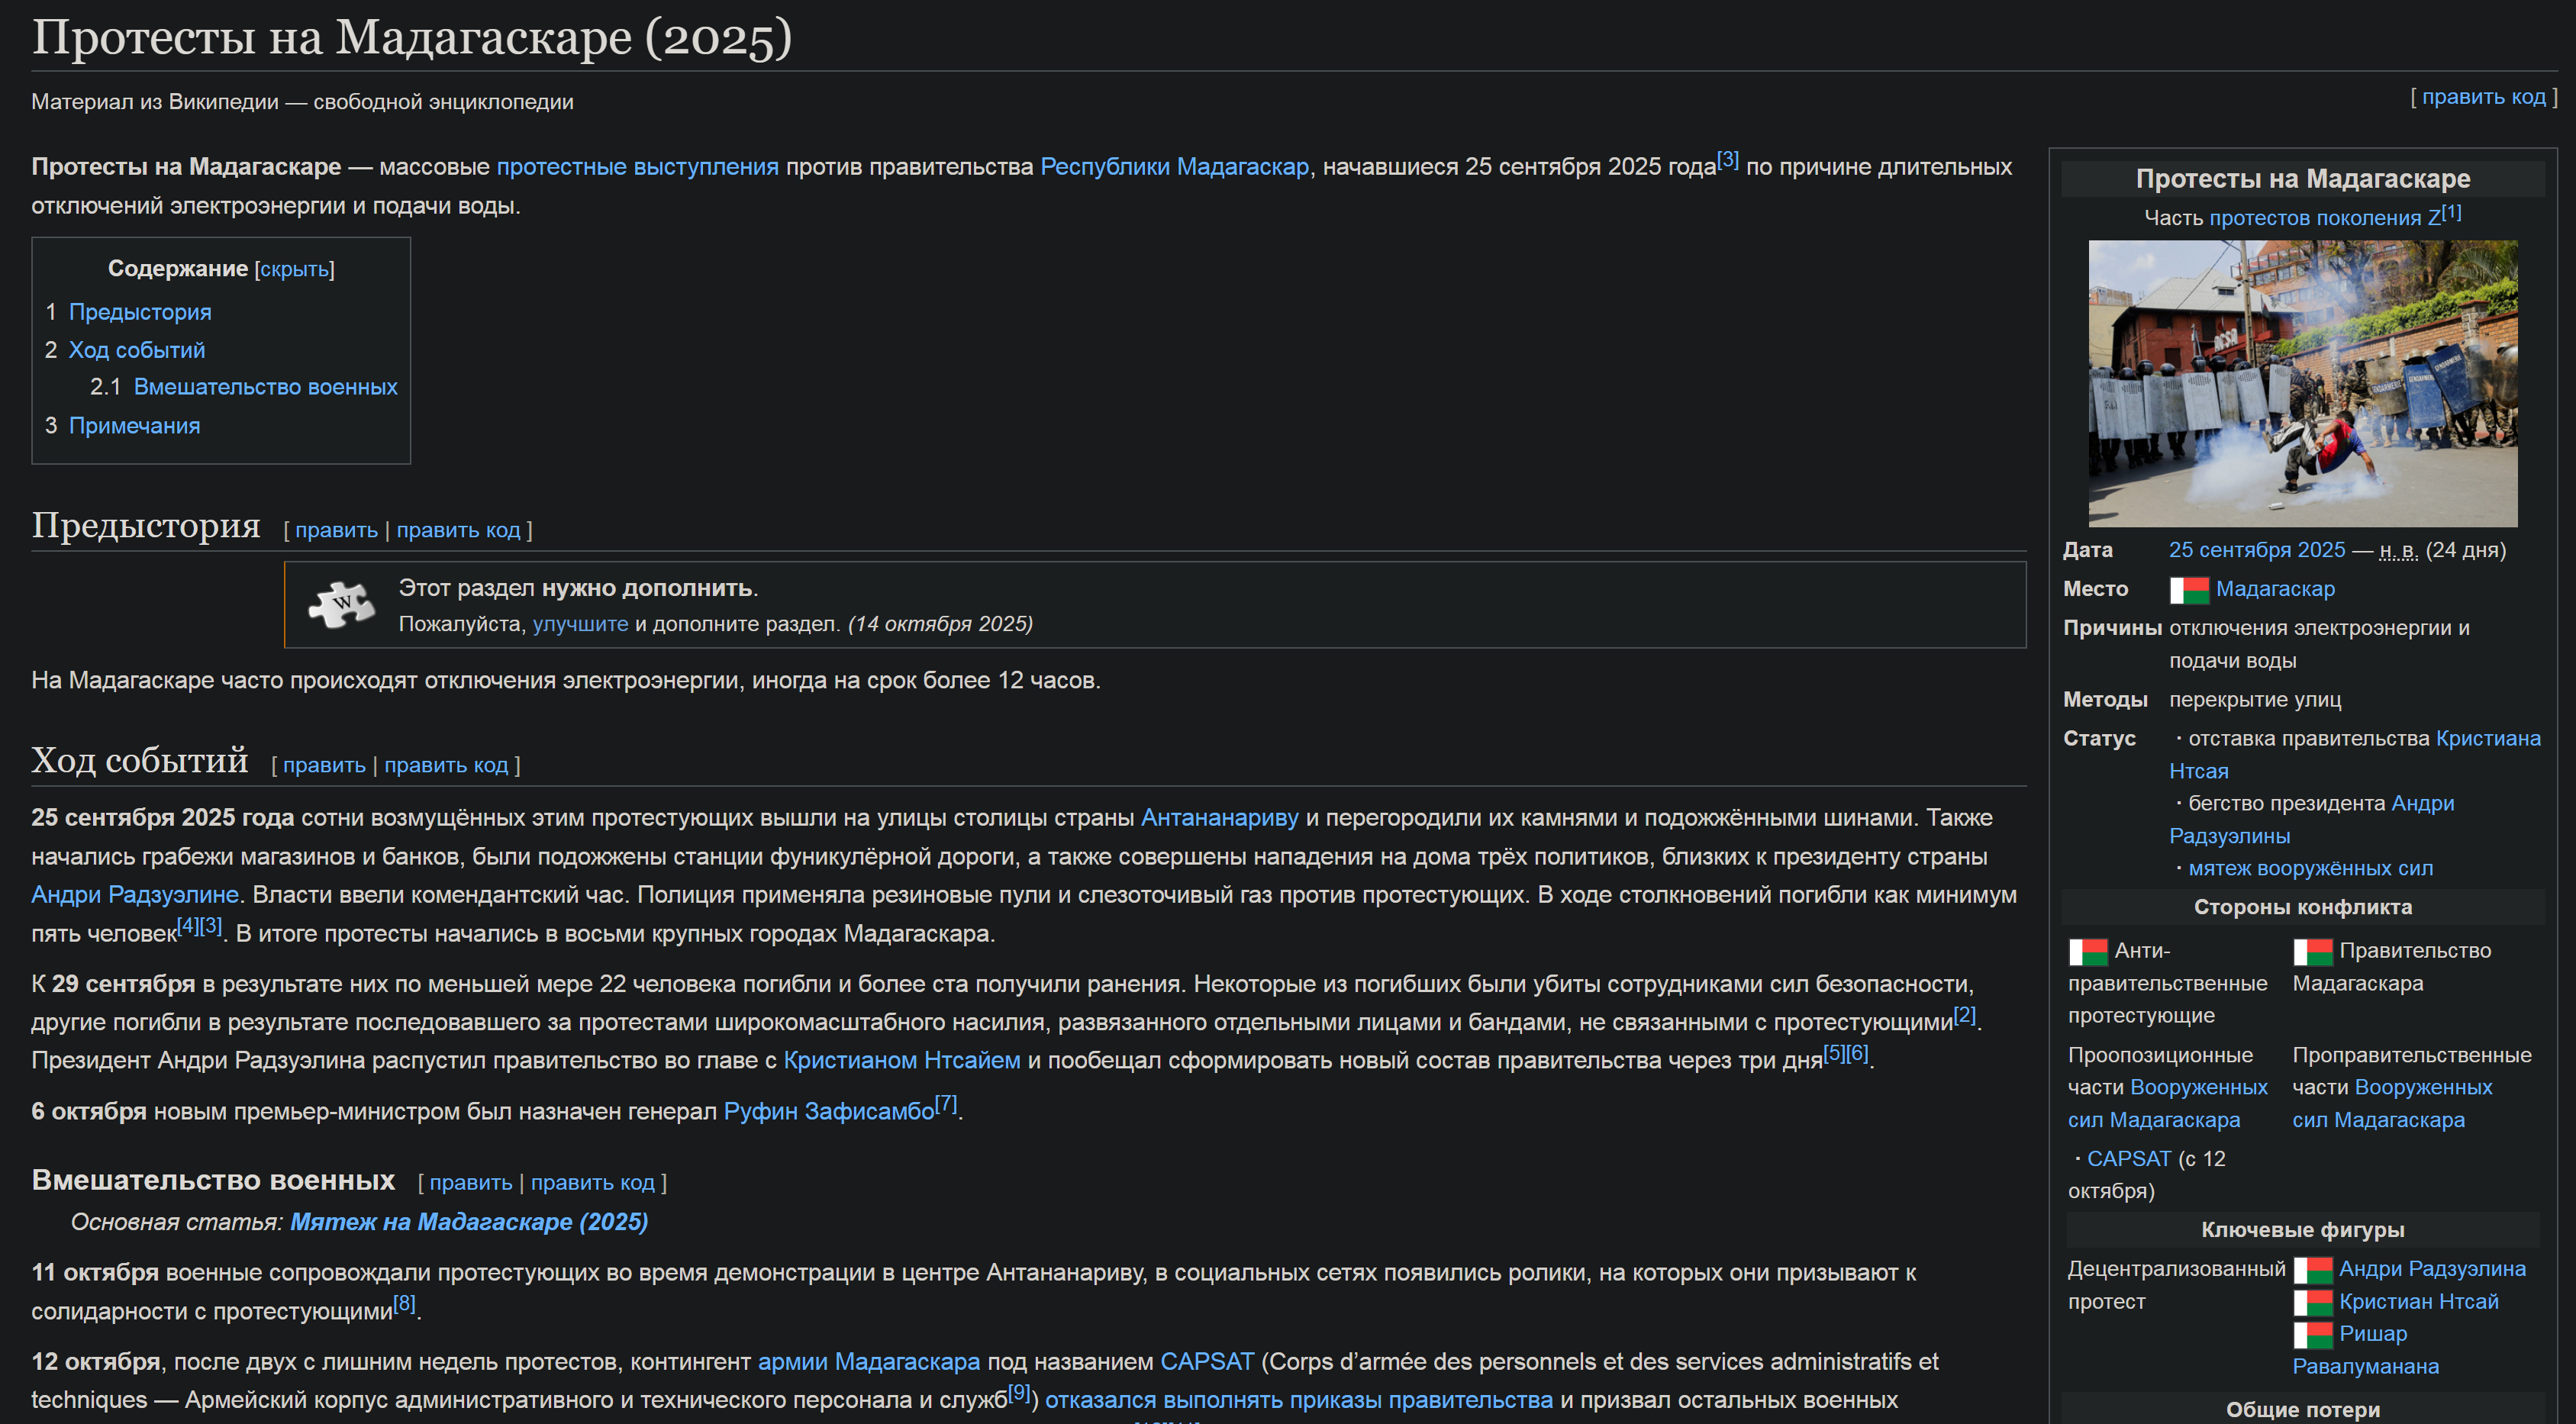Viewport: 2576px width, 1424px height.
Task: Hide the table of contents via скрыть
Action: pos(294,270)
